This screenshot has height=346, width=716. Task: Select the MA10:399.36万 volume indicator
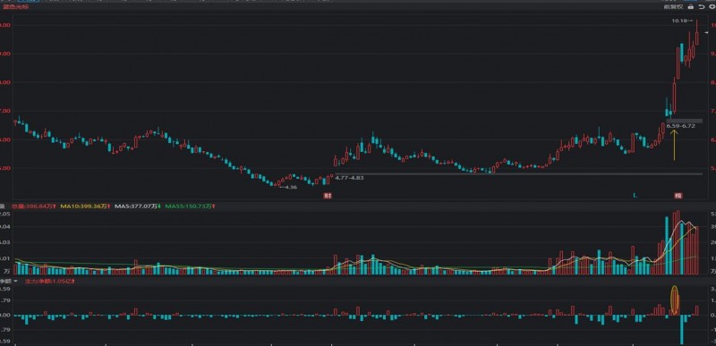[85, 207]
